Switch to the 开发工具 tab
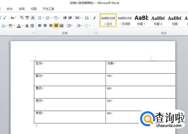This screenshot has width=188, height=134. click(49, 9)
